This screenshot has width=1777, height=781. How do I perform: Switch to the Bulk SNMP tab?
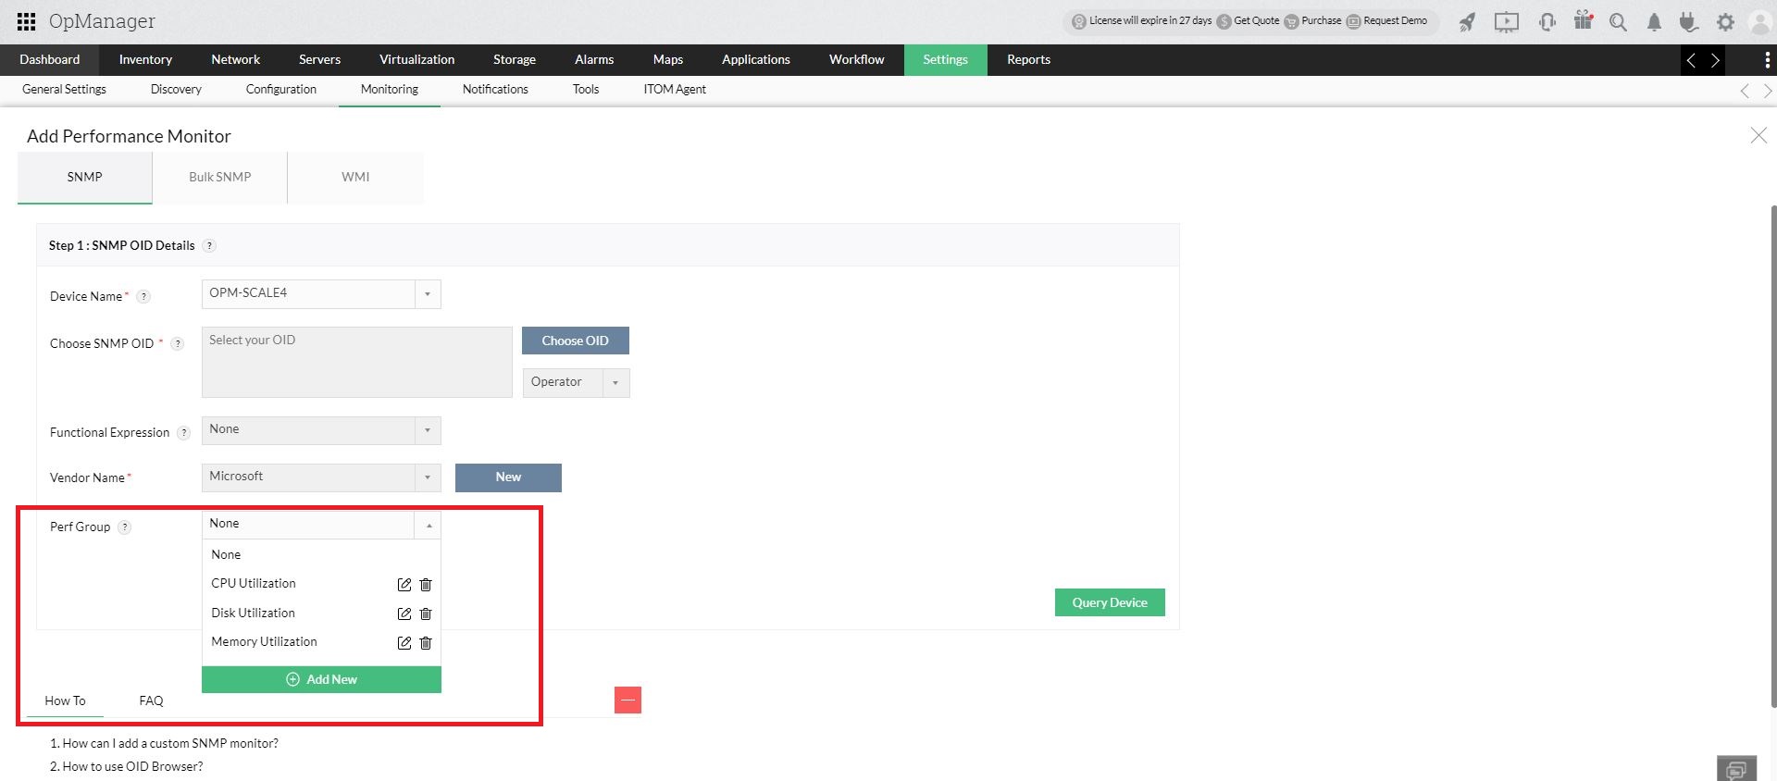220,178
